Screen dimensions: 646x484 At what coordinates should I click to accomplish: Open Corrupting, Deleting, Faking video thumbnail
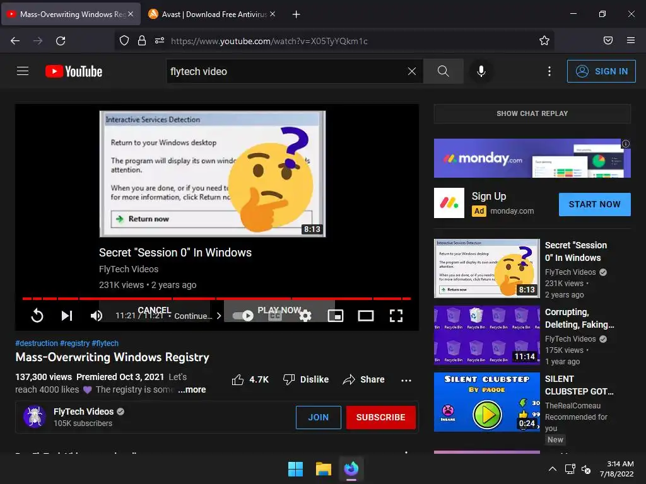[486, 335]
